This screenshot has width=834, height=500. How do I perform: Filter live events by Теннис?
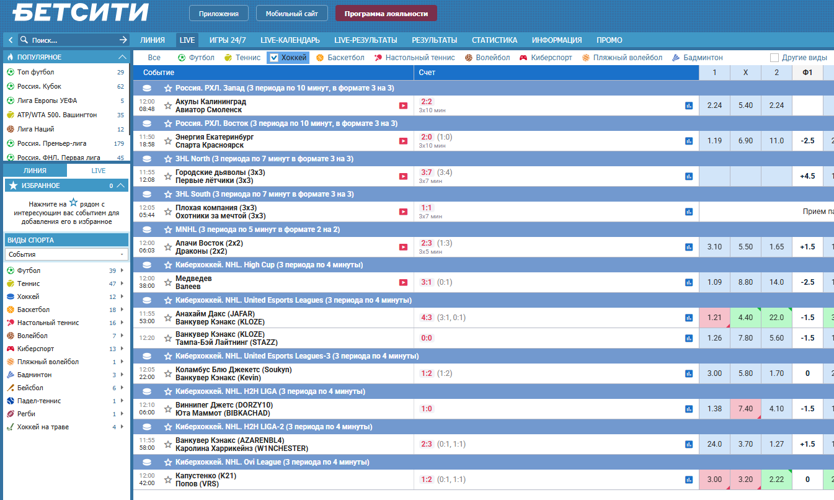tap(242, 58)
